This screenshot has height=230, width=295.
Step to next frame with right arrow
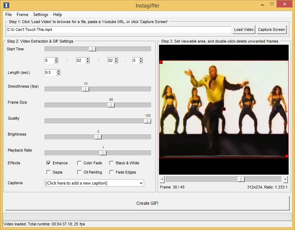(285, 179)
